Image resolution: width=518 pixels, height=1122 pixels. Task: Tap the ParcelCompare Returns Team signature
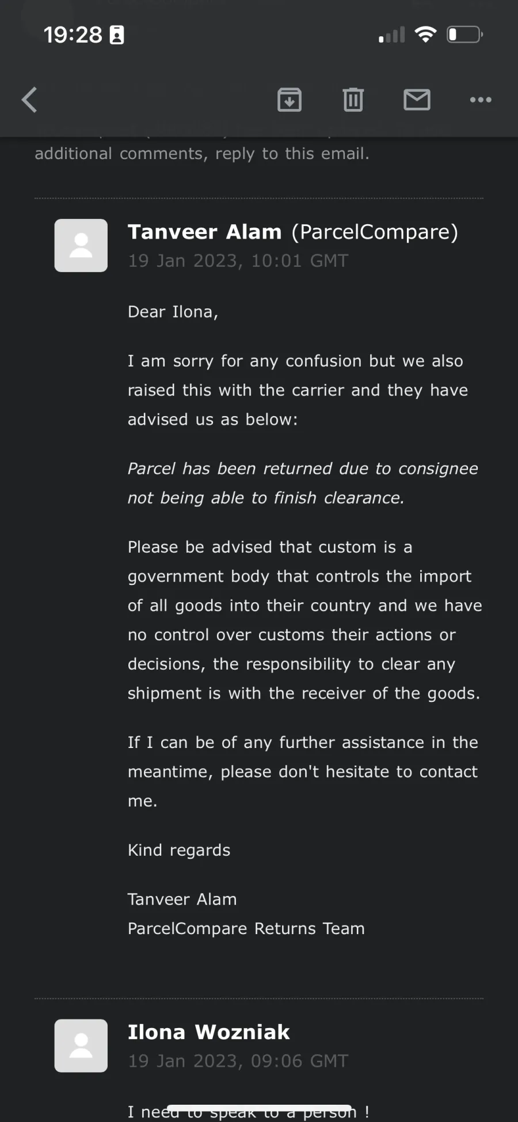pos(246,928)
